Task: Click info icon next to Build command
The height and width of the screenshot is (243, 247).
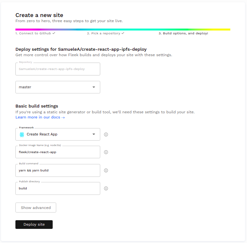Action: pyautogui.click(x=106, y=170)
